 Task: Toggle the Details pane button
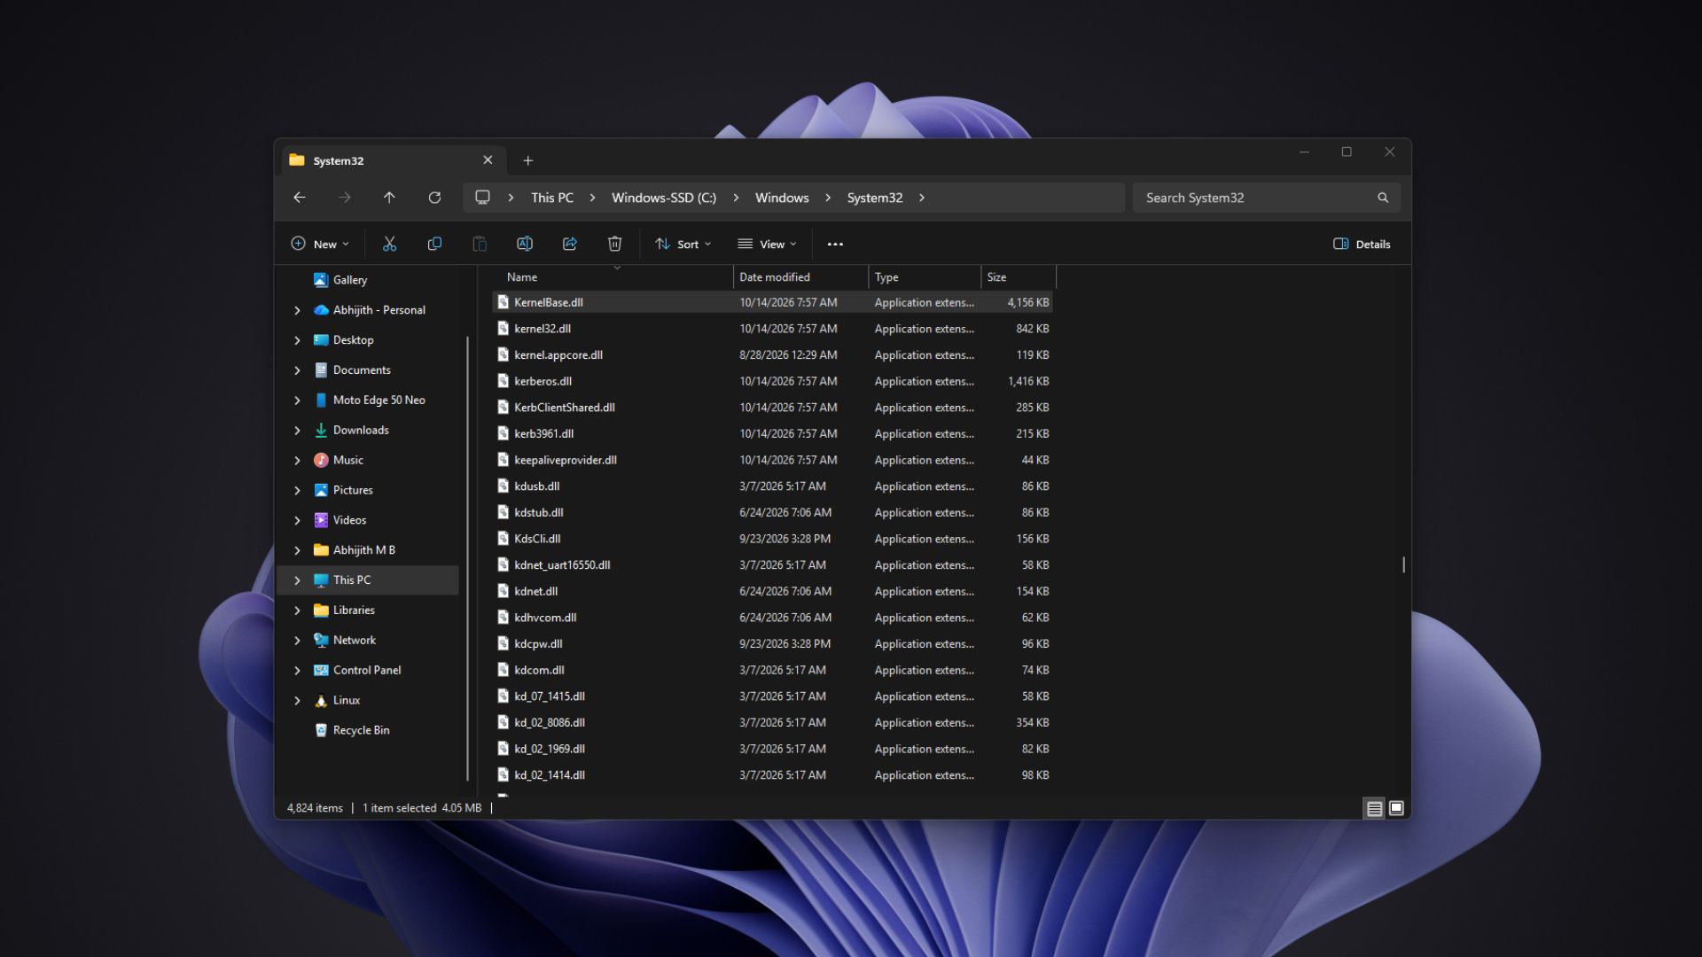coord(1362,244)
